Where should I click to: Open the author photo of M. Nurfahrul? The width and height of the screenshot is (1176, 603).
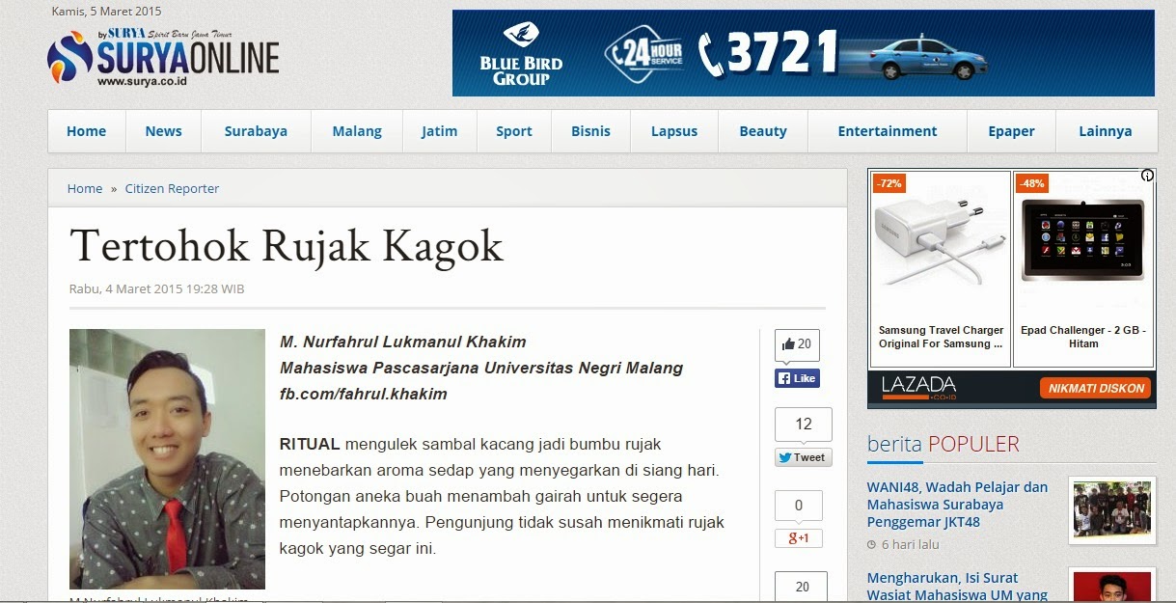(x=167, y=459)
